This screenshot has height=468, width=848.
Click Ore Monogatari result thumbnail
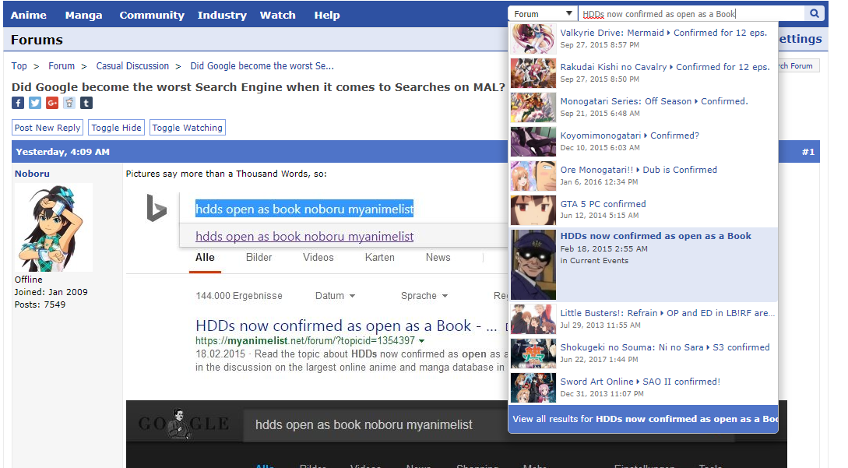(533, 176)
